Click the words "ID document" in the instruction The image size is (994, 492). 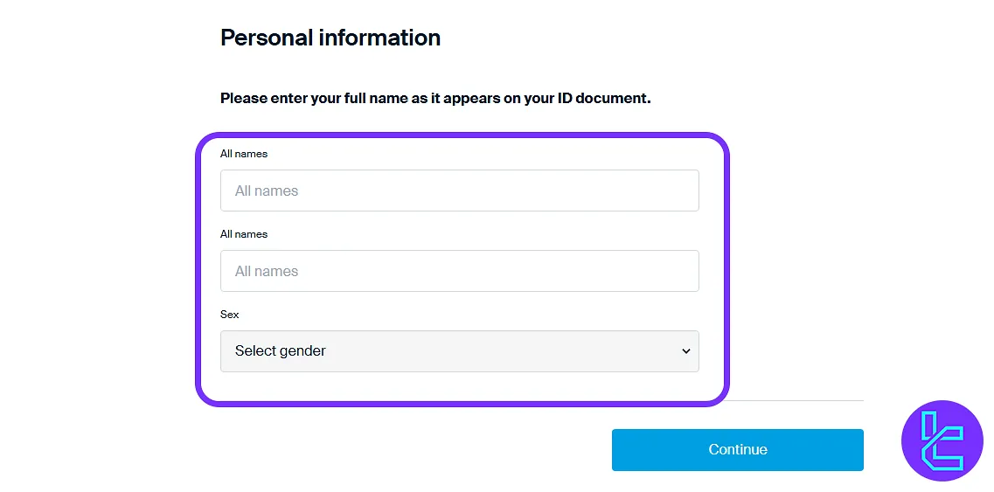click(x=603, y=98)
